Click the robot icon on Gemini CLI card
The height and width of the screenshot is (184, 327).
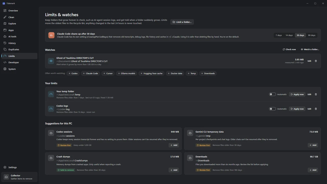tap(190, 133)
